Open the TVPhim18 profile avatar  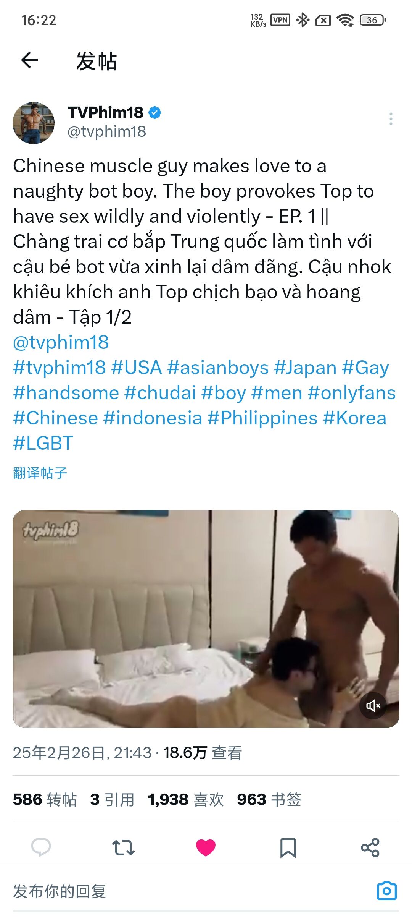(34, 123)
